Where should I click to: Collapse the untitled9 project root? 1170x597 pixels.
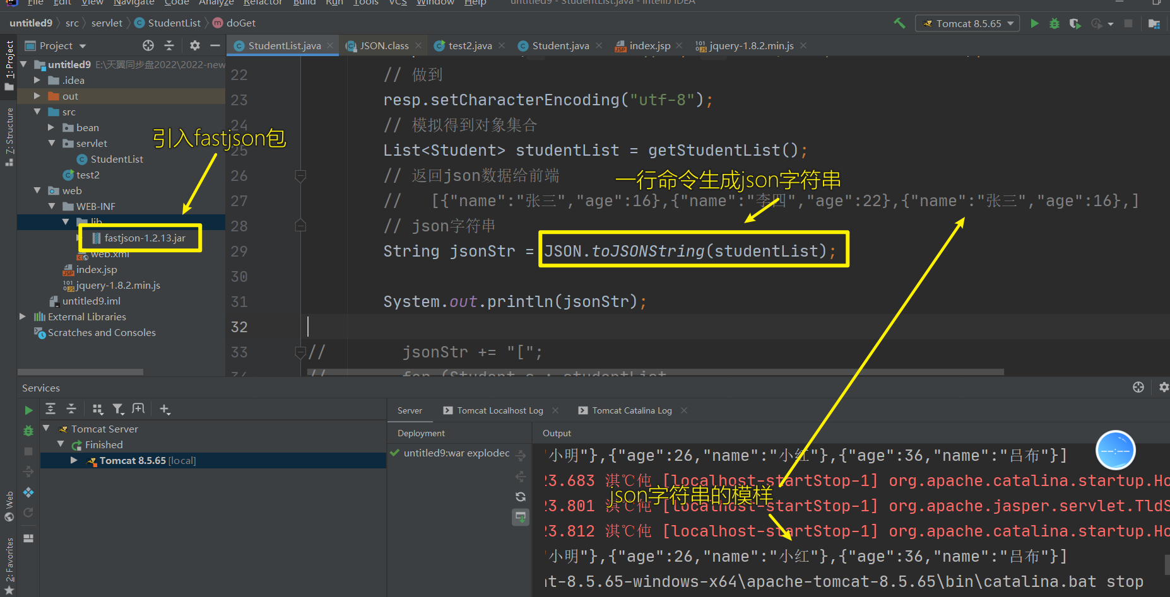(x=23, y=64)
